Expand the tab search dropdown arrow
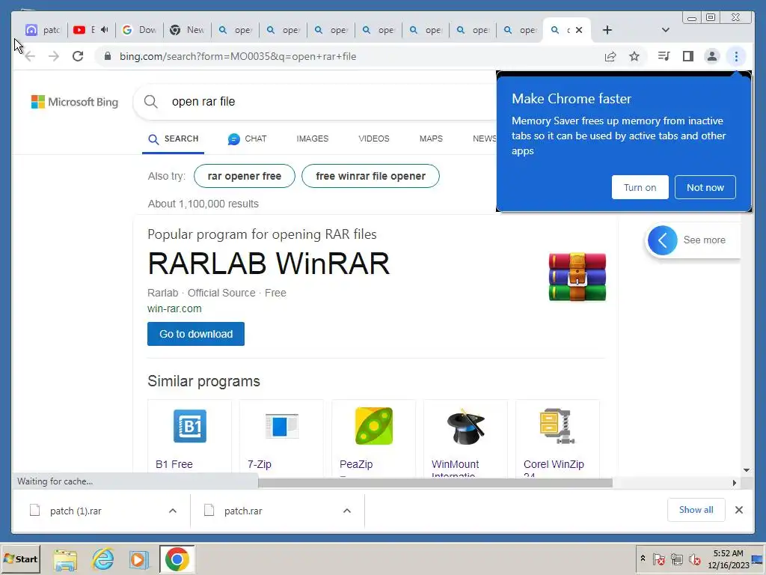 point(665,30)
